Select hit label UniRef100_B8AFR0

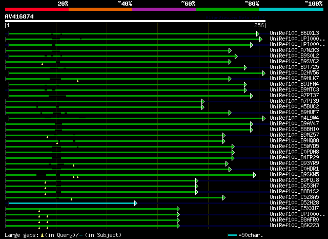coord(294,220)
